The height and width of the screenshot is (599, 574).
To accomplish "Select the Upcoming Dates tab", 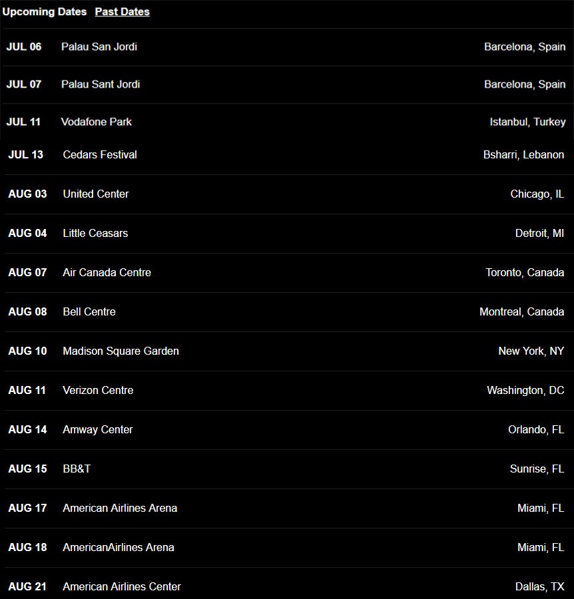I will (x=45, y=12).
